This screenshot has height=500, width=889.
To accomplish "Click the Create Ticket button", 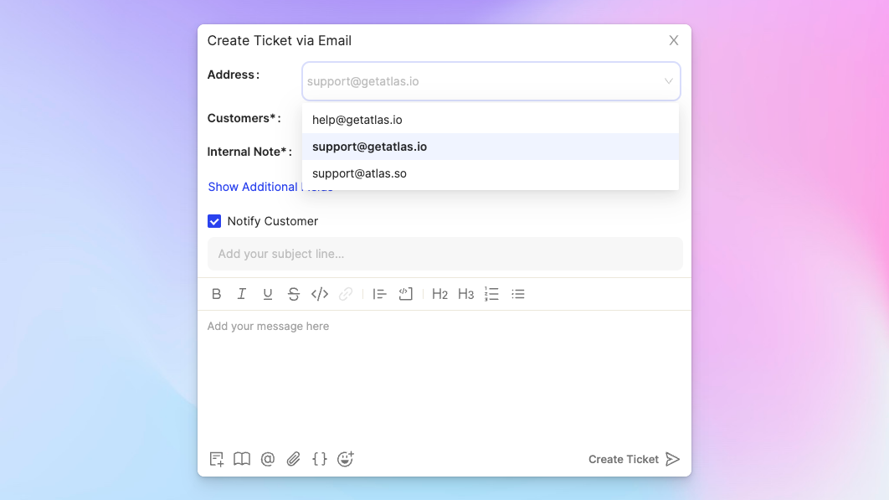I will (634, 459).
